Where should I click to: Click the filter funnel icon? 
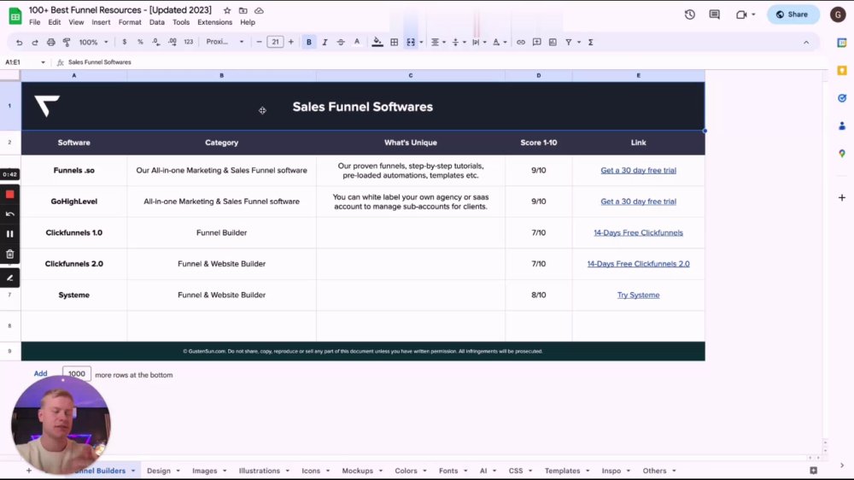click(x=569, y=42)
